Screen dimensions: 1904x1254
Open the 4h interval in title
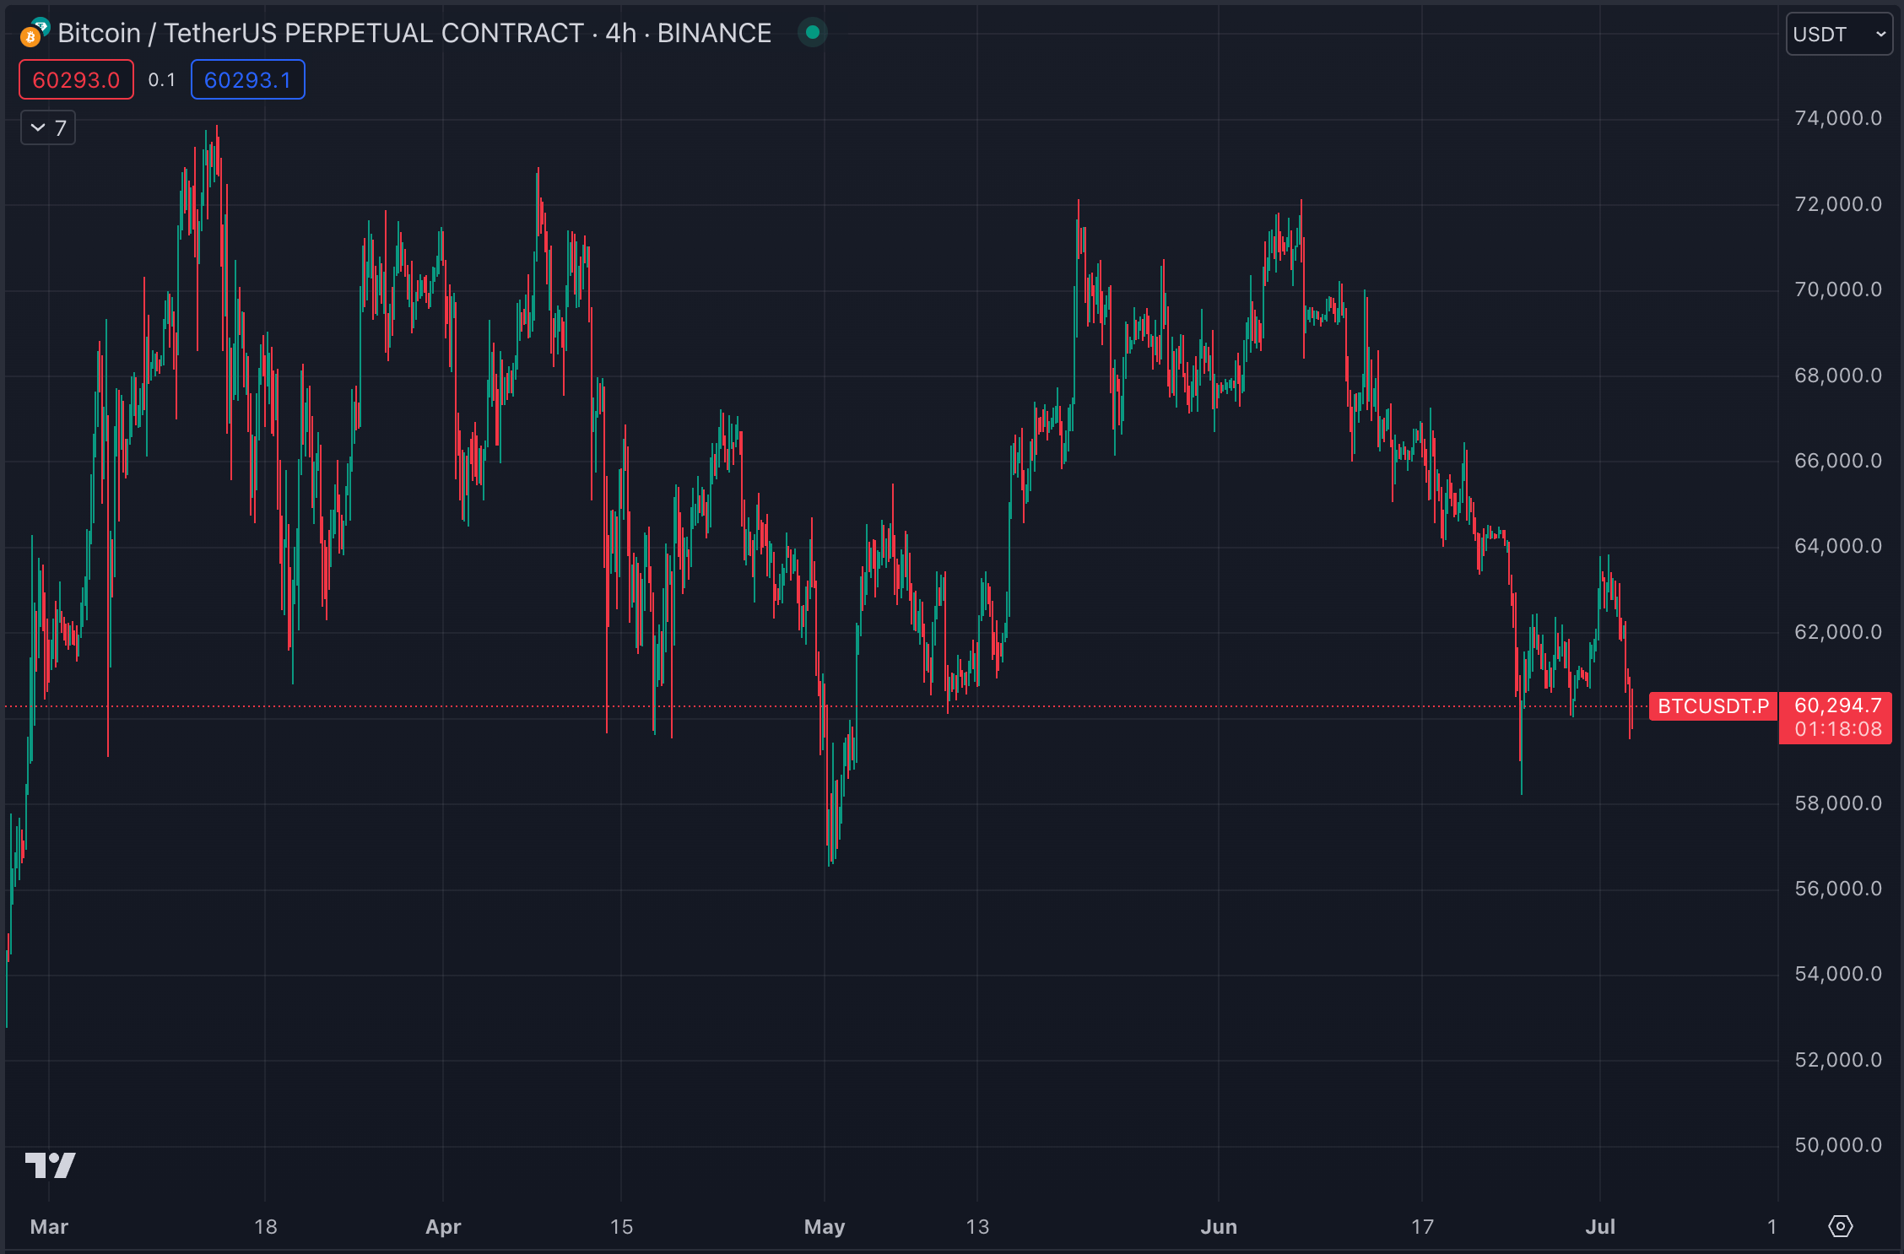tap(620, 33)
